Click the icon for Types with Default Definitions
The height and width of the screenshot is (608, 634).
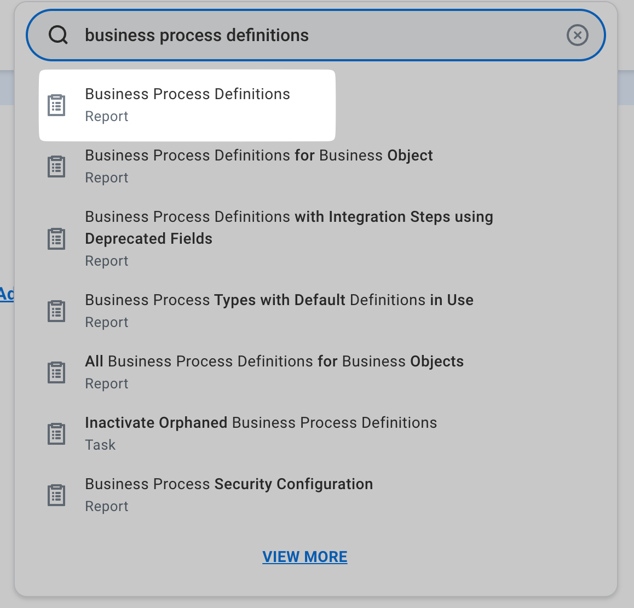pos(56,311)
